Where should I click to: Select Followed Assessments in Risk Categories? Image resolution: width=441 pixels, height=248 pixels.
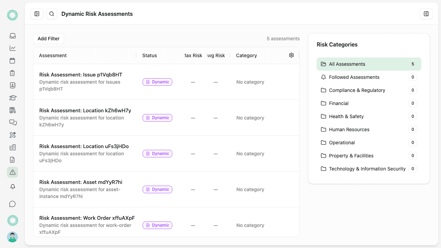coord(354,77)
